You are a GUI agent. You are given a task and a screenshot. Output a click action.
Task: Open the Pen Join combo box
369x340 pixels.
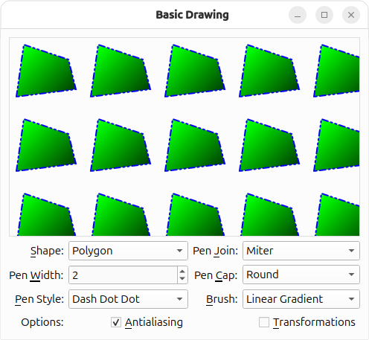tap(301, 251)
